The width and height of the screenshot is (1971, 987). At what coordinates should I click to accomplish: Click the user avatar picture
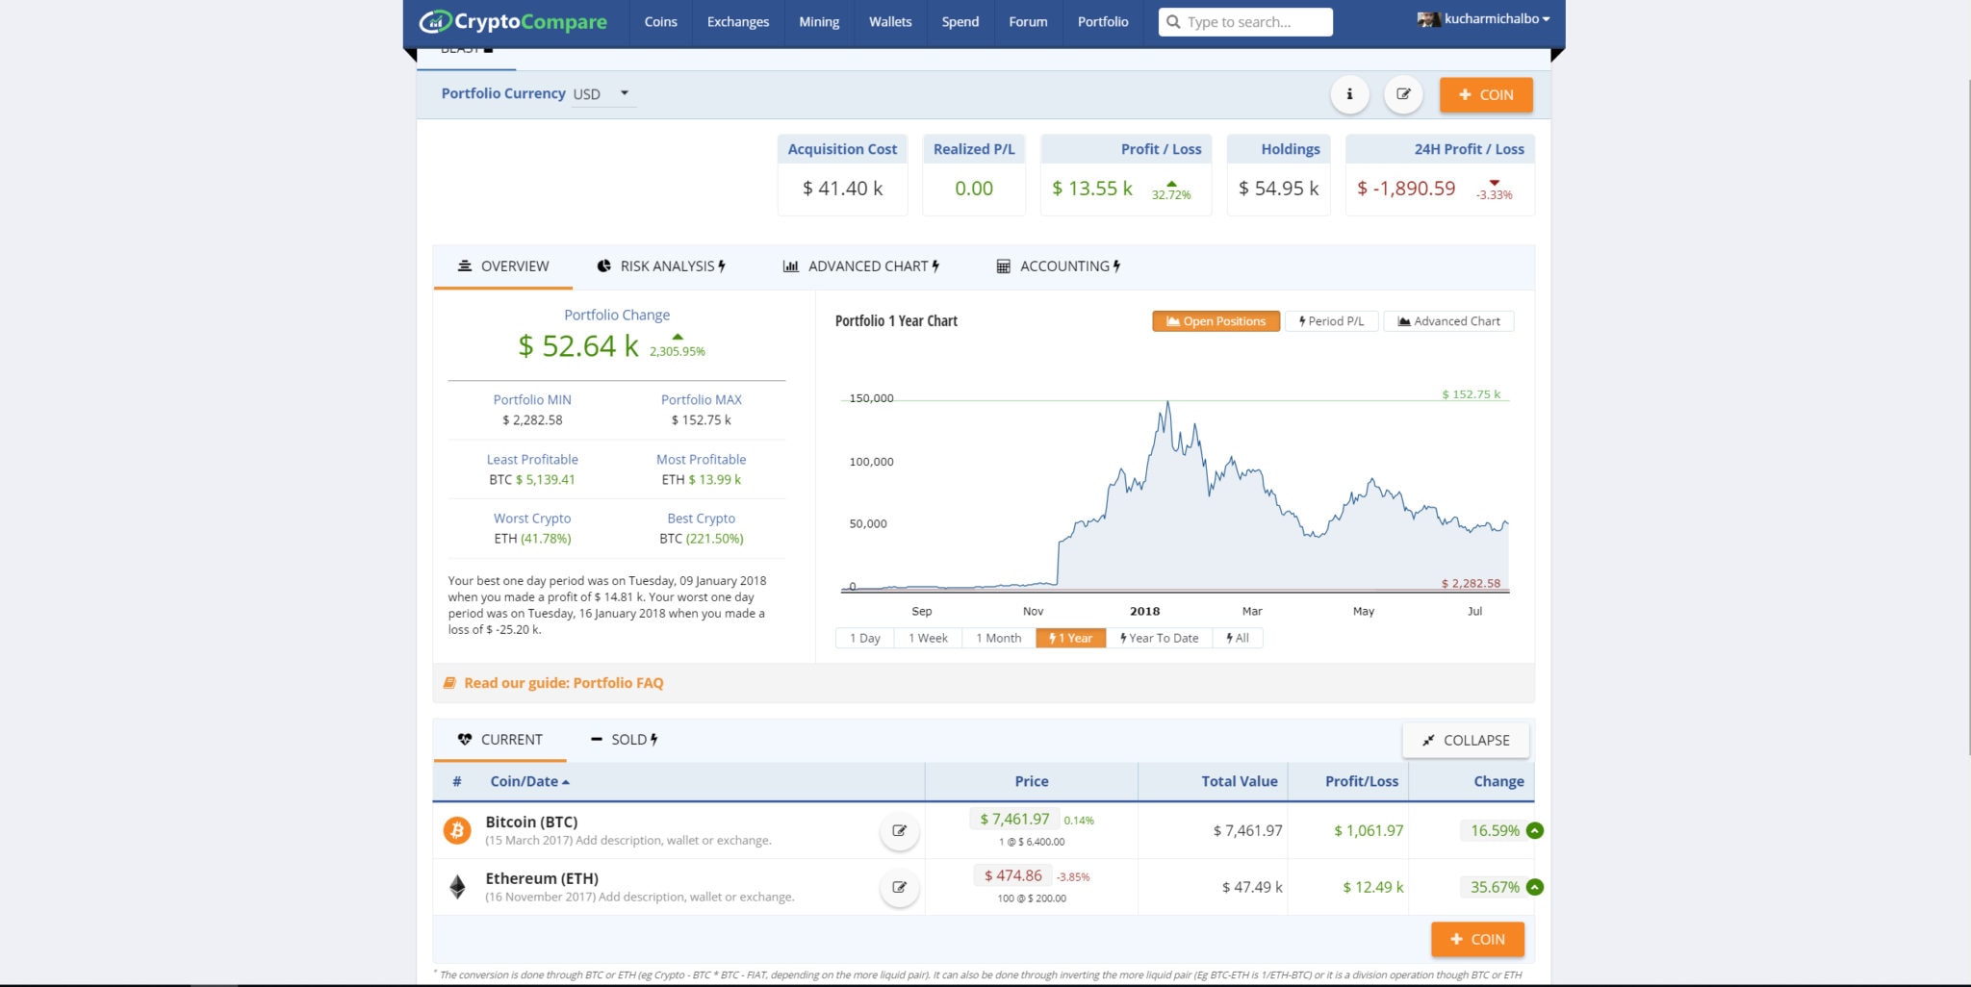[1428, 19]
